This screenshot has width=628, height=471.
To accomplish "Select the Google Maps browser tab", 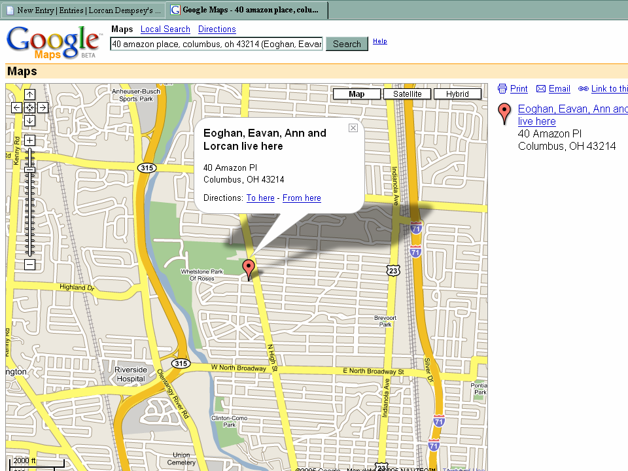I will pos(247,10).
